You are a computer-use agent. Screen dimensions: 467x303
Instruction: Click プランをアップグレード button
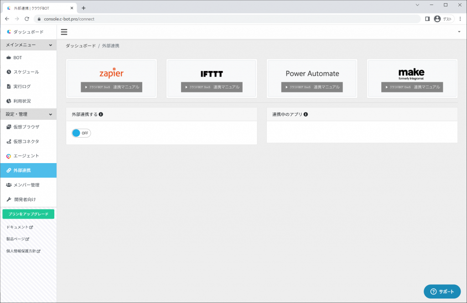(x=28, y=214)
